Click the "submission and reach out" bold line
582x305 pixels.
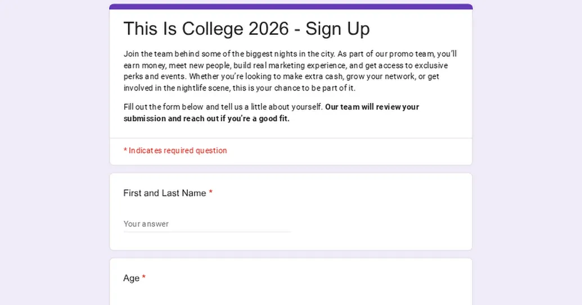coord(206,119)
